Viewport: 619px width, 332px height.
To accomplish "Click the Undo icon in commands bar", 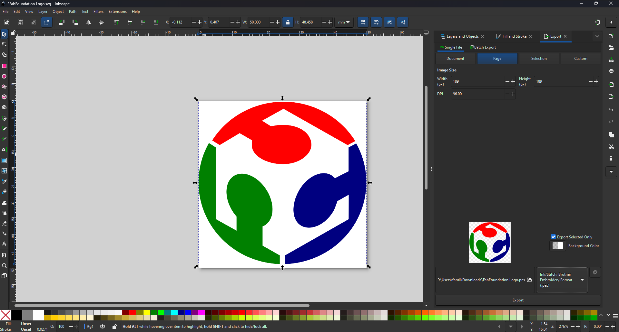I will tap(611, 110).
